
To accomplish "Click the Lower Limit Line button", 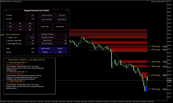I will pyautogui.click(x=47, y=19).
